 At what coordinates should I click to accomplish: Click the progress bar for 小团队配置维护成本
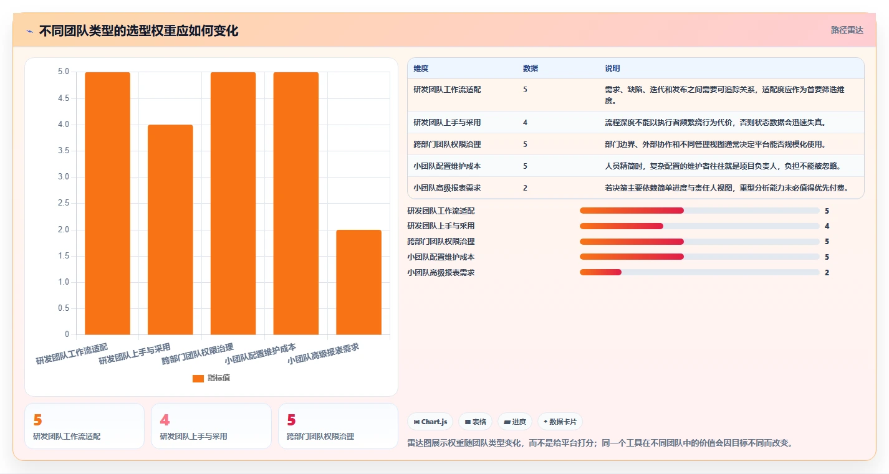click(699, 257)
